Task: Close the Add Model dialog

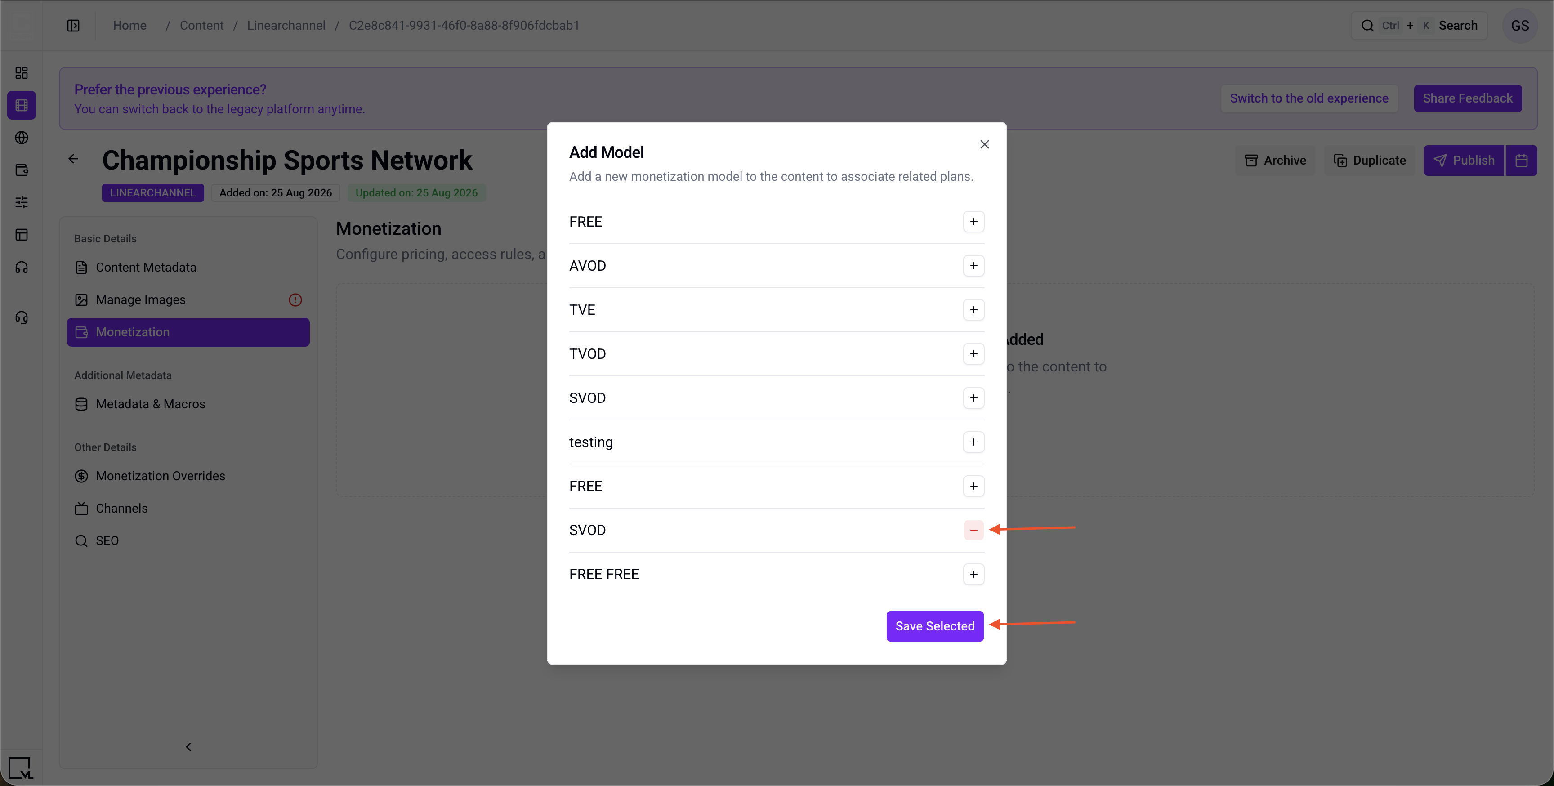Action: [x=984, y=145]
